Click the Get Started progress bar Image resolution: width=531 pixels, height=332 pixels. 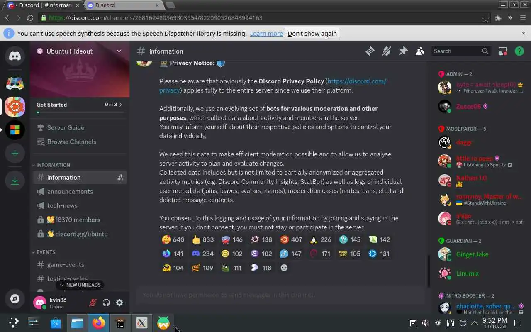pyautogui.click(x=80, y=112)
